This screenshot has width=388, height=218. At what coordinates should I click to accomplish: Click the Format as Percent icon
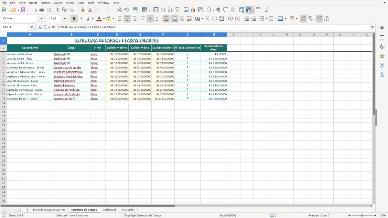(207, 19)
